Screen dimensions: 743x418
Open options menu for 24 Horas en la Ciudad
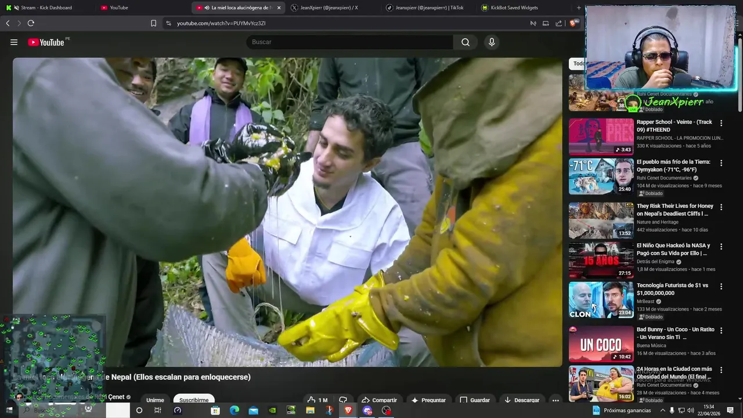point(722,370)
